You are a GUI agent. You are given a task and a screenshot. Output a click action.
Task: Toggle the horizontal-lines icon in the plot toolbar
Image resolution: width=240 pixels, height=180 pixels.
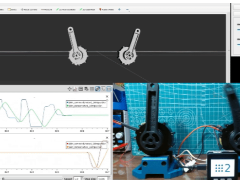coord(92,89)
